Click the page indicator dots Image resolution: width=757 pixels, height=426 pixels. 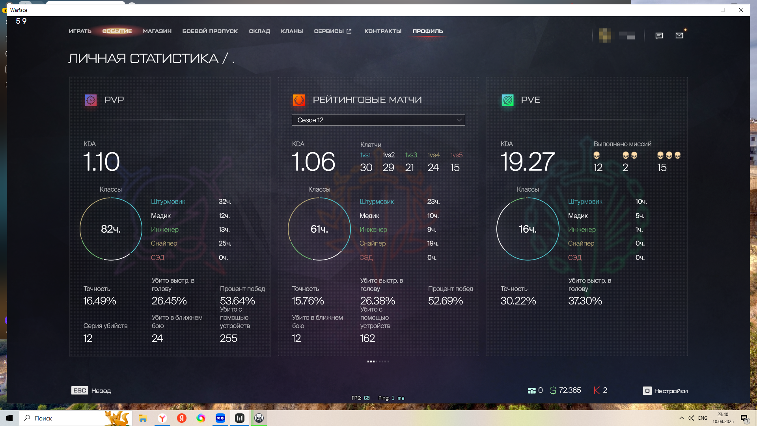[x=378, y=361]
